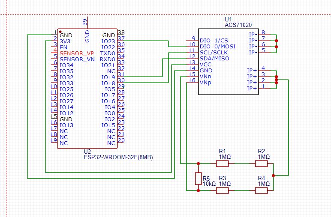Click pin number 16 on U1
The height and width of the screenshot is (217, 331).
192,80
